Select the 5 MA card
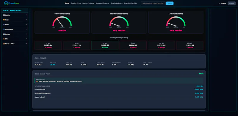Image resolution: width=238 pixels, height=116 pixels. (48, 45)
